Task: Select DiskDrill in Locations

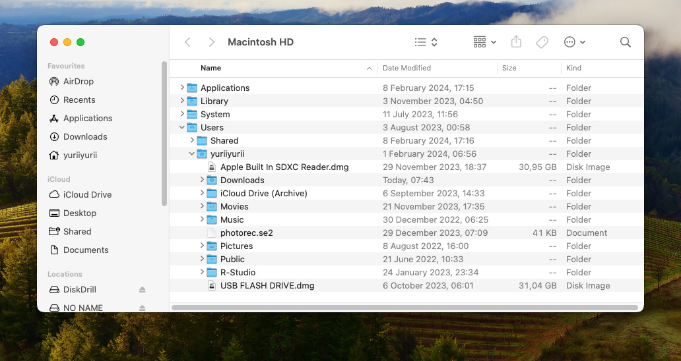Action: (79, 289)
